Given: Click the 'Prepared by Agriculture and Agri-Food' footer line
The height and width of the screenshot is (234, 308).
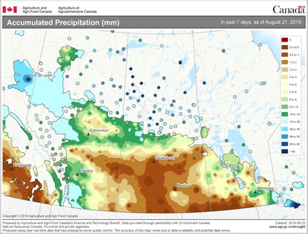Looking at the screenshot, I should pos(106,223).
